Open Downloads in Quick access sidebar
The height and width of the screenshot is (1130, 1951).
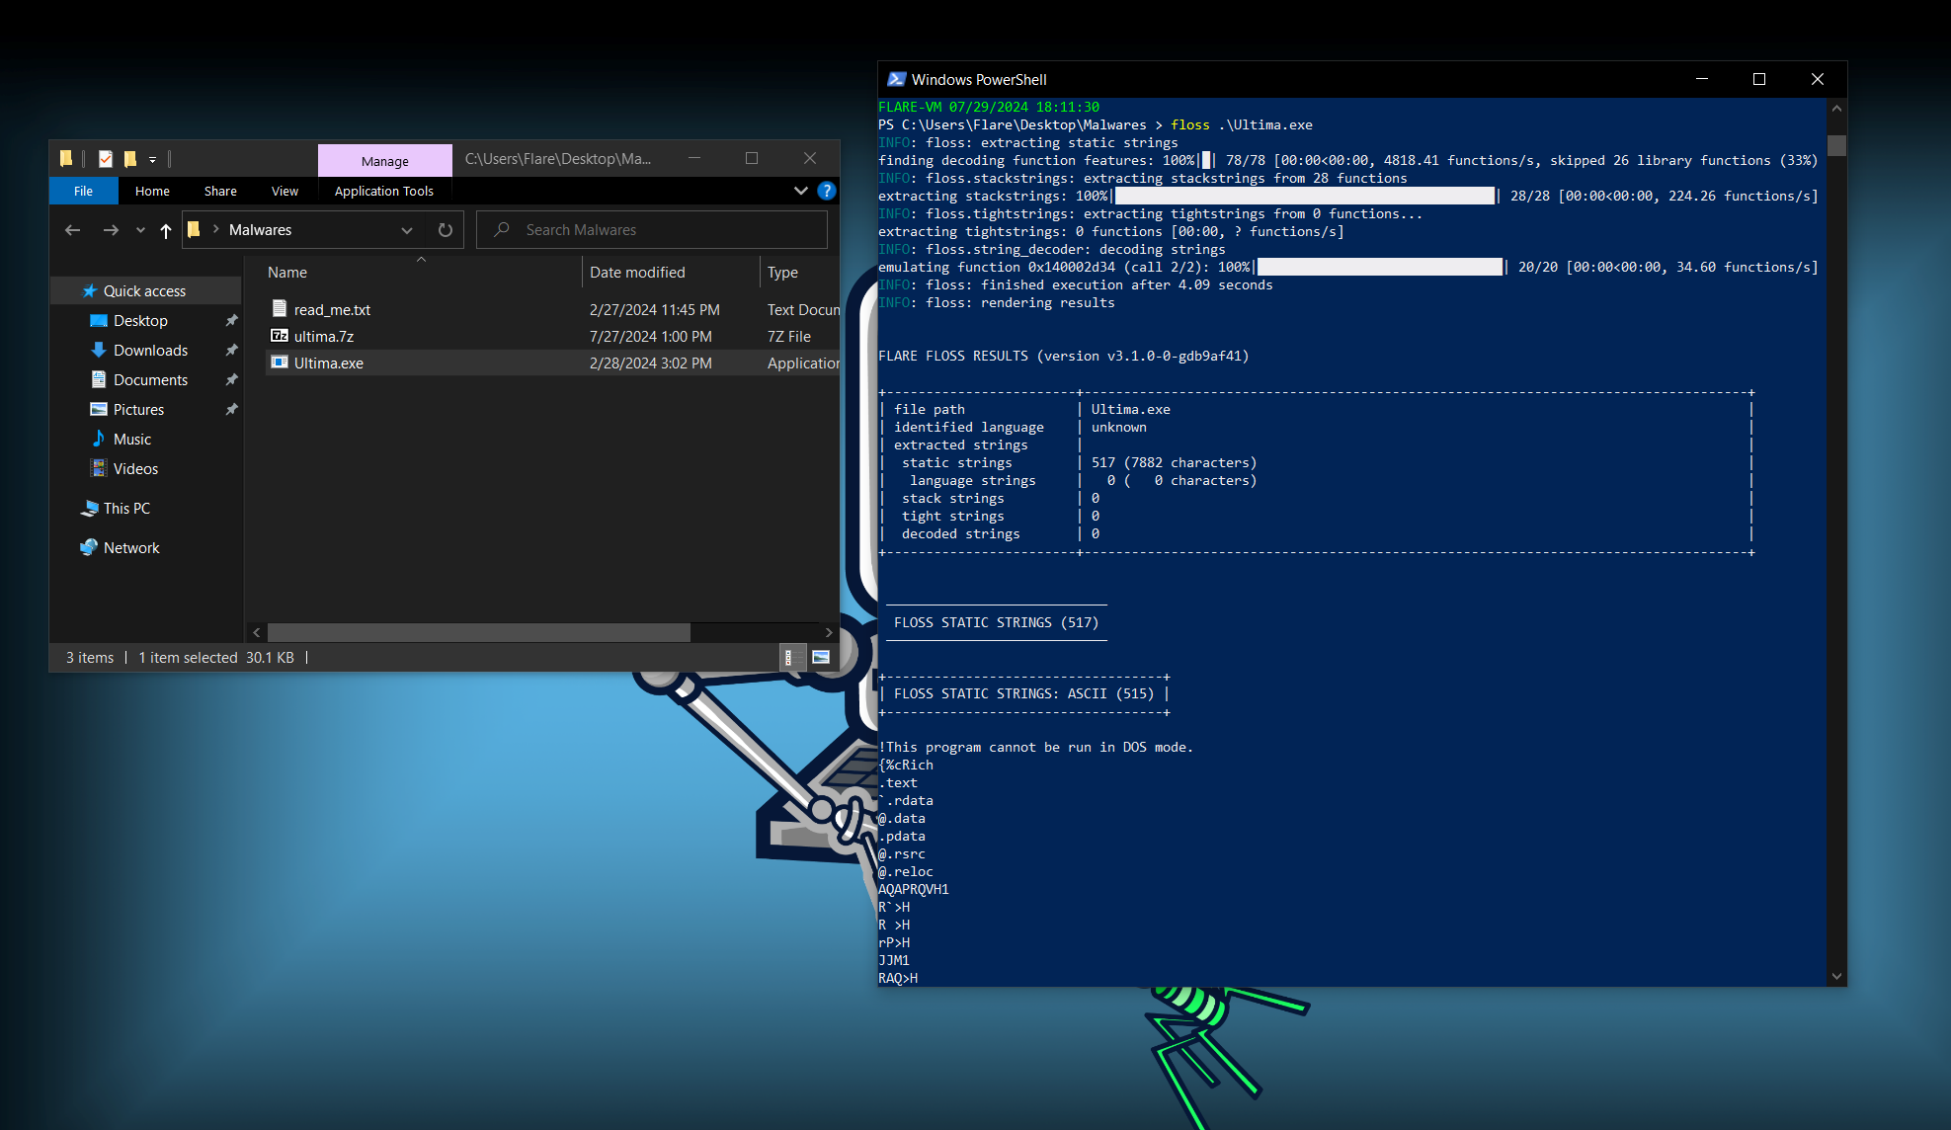coord(150,350)
